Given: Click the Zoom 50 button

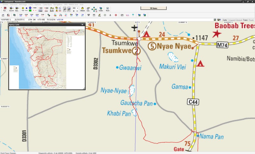Looking at the screenshot, I should (x=32, y=15).
